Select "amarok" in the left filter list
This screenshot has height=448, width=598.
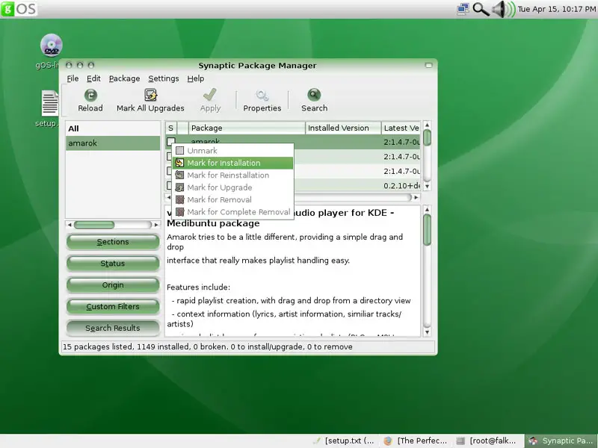113,143
